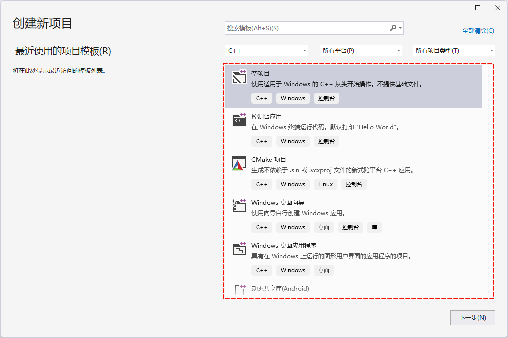Maximize the dialog window
Image resolution: width=508 pixels, height=338 pixels.
point(478,8)
